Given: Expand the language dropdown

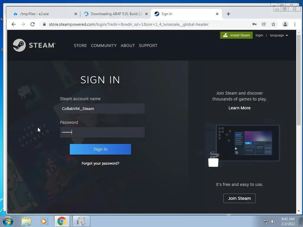Looking at the screenshot, I should coord(279,35).
